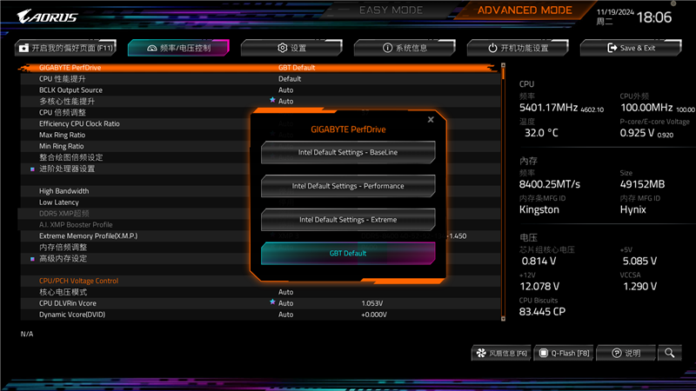
Task: Select the Dynamic Vcore(DVID) row
Action: pos(260,315)
